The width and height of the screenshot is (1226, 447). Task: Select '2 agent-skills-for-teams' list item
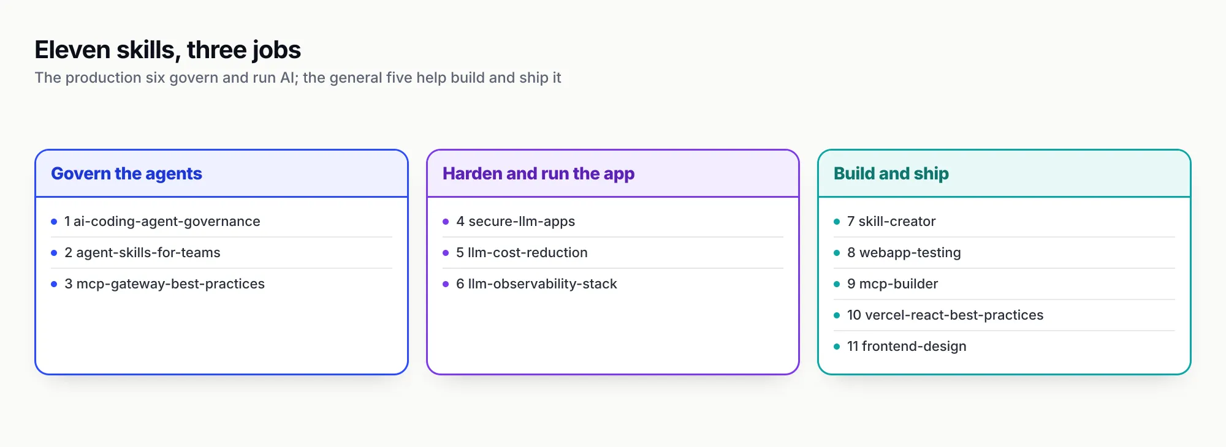click(221, 253)
